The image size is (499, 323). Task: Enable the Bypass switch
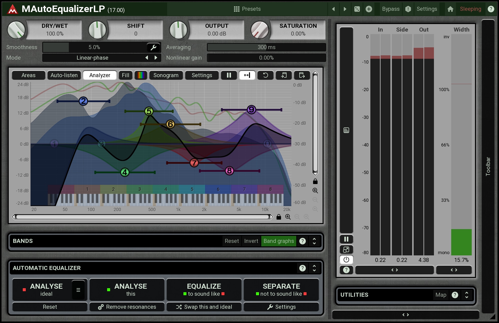pos(390,9)
